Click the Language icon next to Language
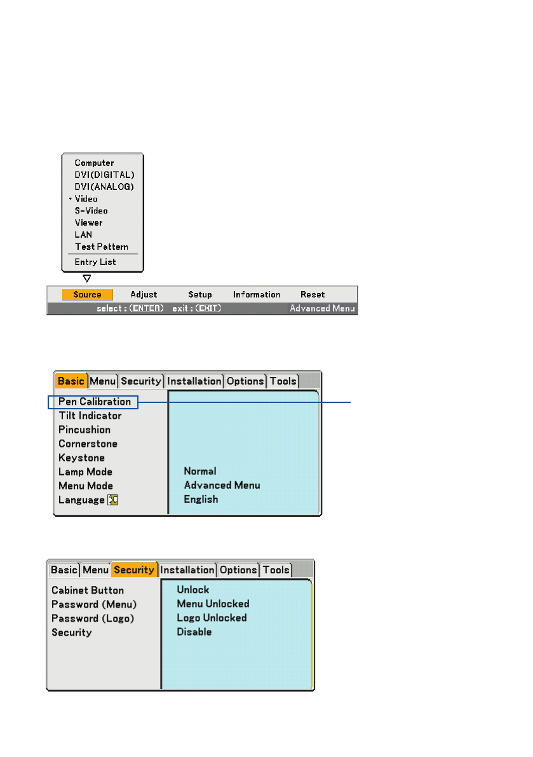Screen dimensions: 533x757 pos(113,500)
